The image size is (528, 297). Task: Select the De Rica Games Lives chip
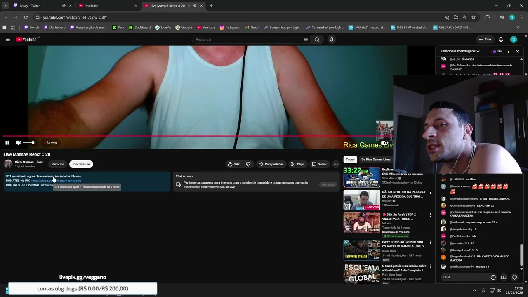coord(376,160)
